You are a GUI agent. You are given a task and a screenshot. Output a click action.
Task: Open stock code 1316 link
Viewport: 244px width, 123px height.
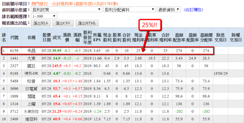(14, 104)
